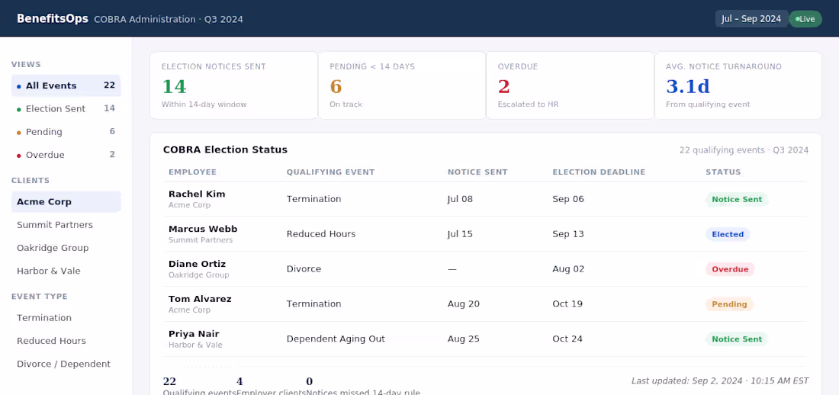Click the Aug 02 election deadline
This screenshot has height=395, width=839.
click(x=568, y=269)
